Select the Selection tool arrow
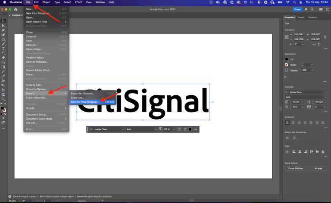This screenshot has height=203, width=331. 3,21
